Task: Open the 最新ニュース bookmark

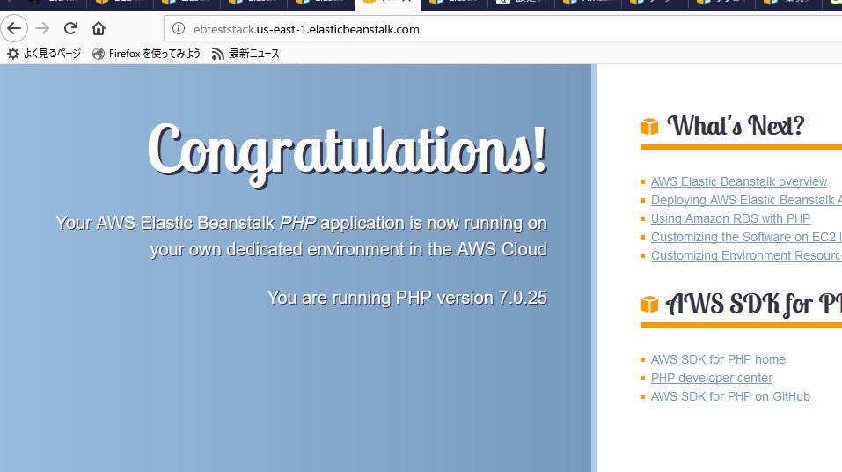Action: coord(253,54)
